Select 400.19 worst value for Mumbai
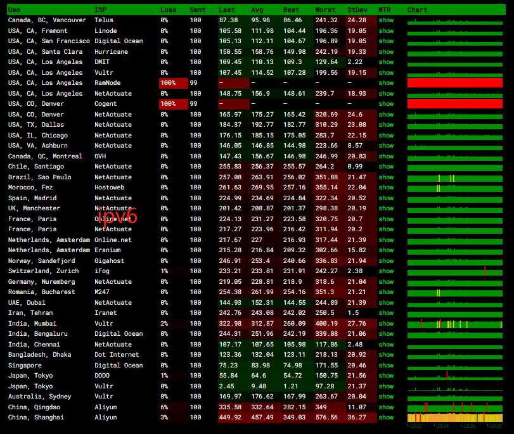This screenshot has width=514, height=434. [326, 324]
